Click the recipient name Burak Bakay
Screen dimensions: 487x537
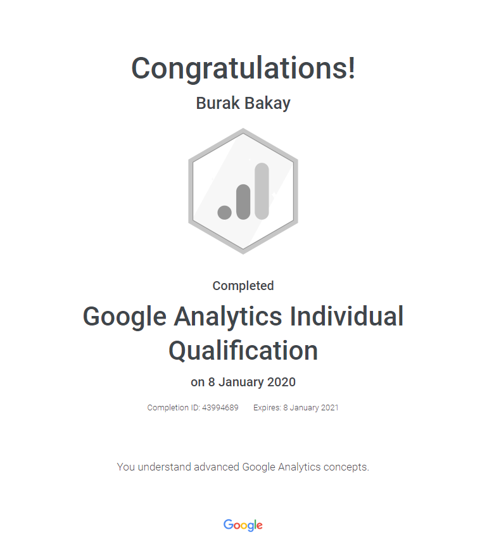click(x=243, y=103)
